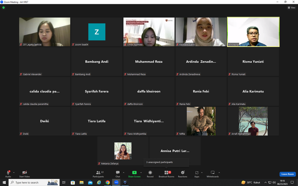Click Windows taskbar search box
Viewport: 298px width, 186px height.
[x=34, y=182]
